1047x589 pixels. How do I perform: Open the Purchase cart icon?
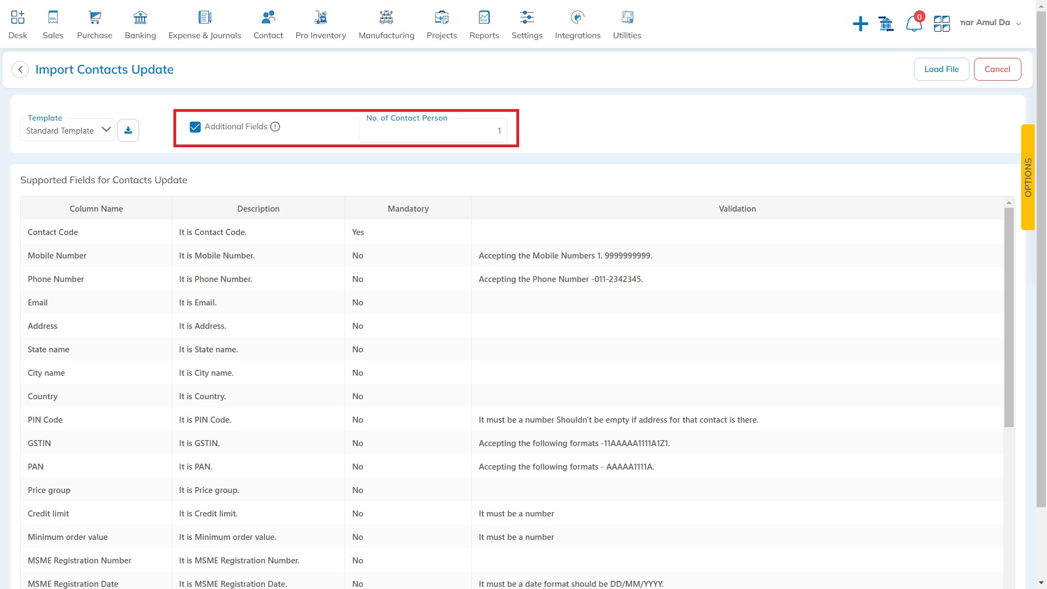95,17
